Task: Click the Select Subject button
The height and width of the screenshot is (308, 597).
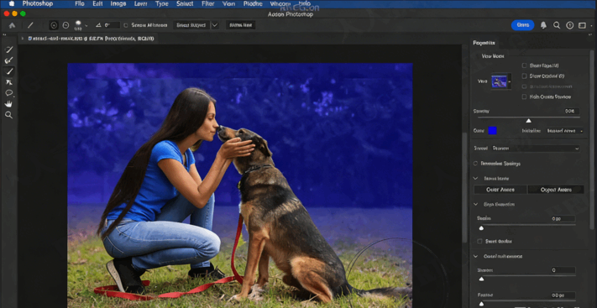Action: pos(191,25)
